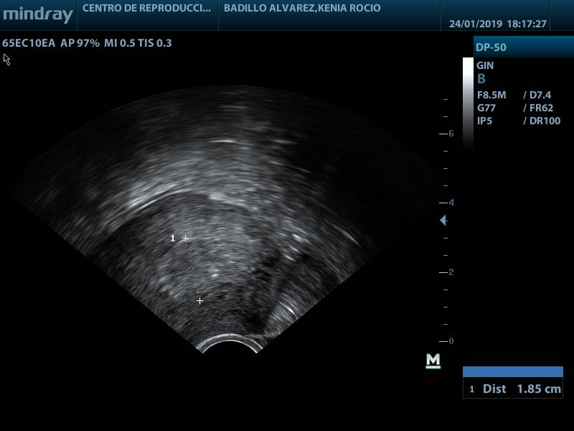
Task: Click the M orientation mark icon
Action: [x=433, y=361]
